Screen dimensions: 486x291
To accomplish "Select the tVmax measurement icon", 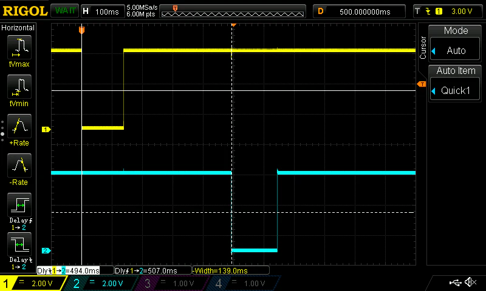I will tap(19, 47).
